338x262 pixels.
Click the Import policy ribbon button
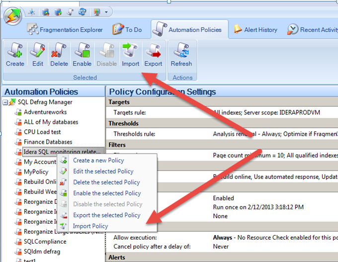pos(130,55)
